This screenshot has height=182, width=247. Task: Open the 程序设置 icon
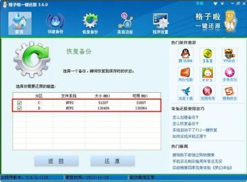coord(161,23)
